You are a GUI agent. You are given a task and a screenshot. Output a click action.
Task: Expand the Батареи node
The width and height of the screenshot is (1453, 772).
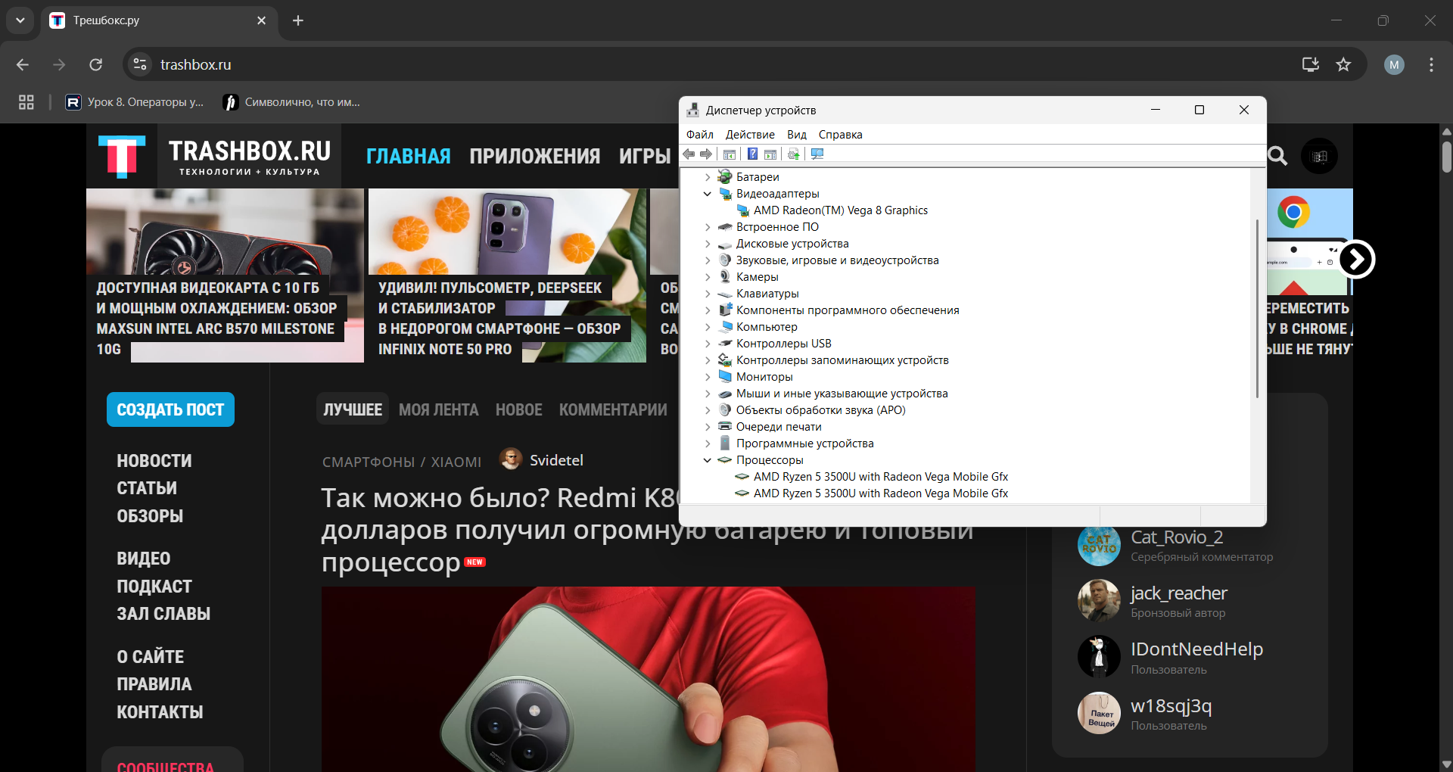(708, 177)
